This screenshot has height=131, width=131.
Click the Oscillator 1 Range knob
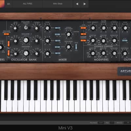15,28
